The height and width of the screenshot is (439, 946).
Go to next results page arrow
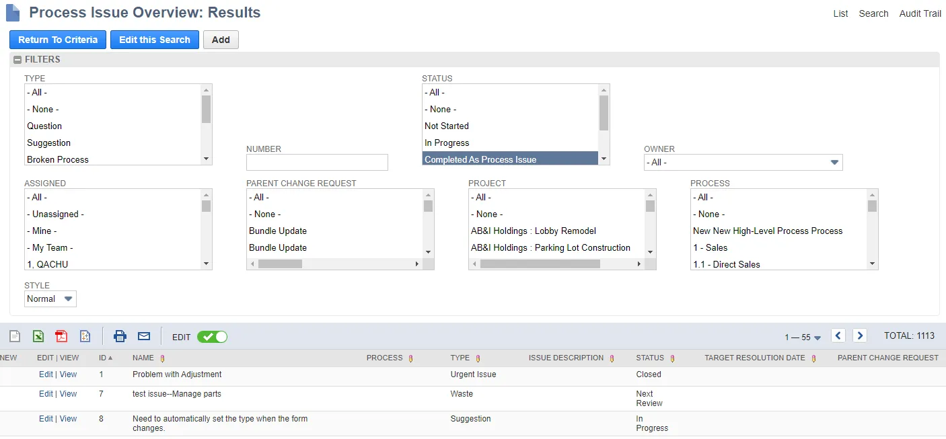pos(860,335)
